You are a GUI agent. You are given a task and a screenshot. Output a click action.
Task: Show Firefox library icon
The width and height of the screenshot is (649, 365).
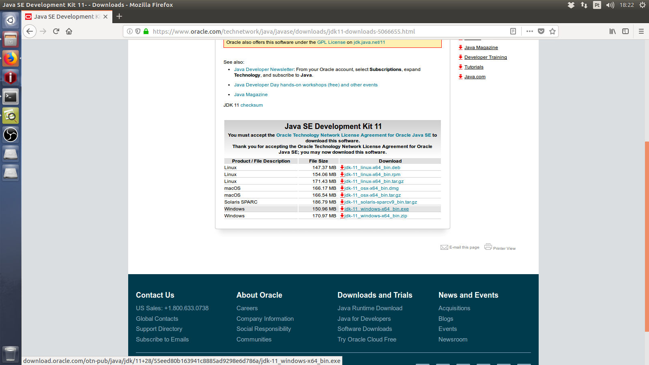(612, 31)
